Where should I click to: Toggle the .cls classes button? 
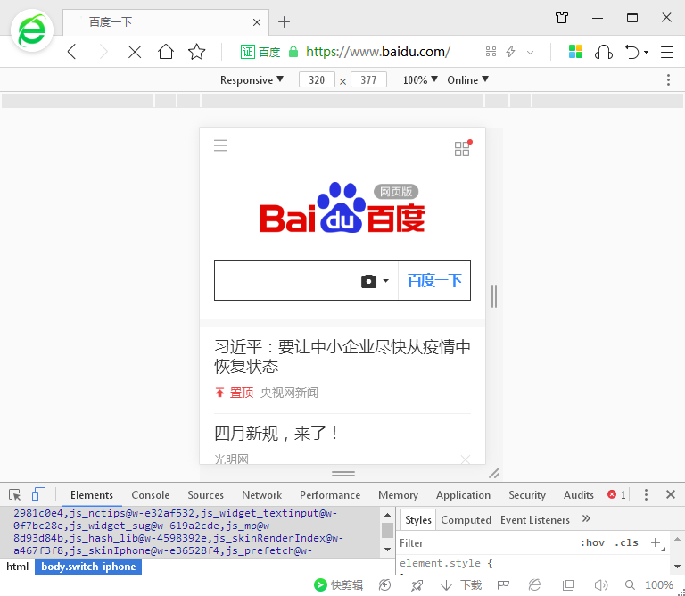click(626, 542)
